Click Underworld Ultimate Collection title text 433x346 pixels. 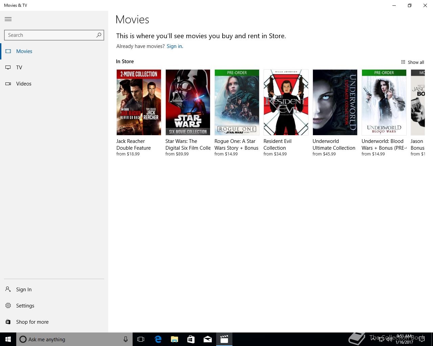[x=334, y=145]
